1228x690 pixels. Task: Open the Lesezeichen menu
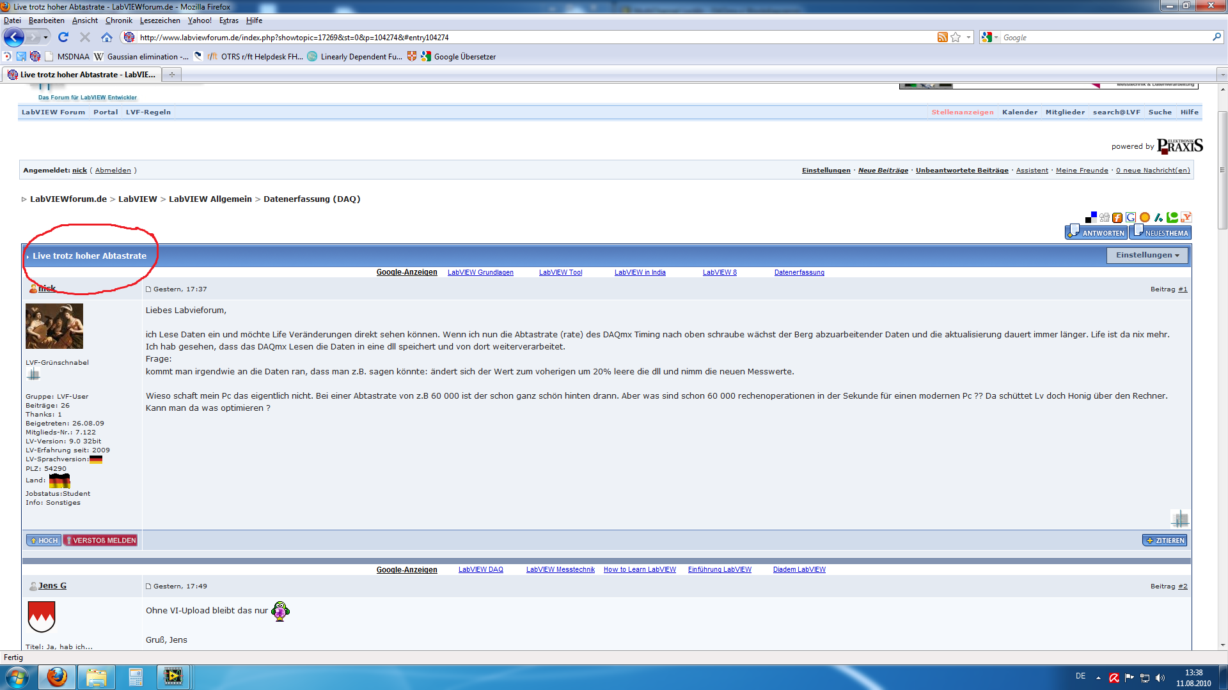(x=160, y=20)
